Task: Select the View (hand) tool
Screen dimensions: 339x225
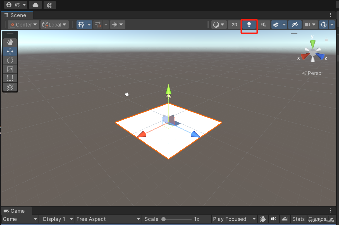Action: 10,42
